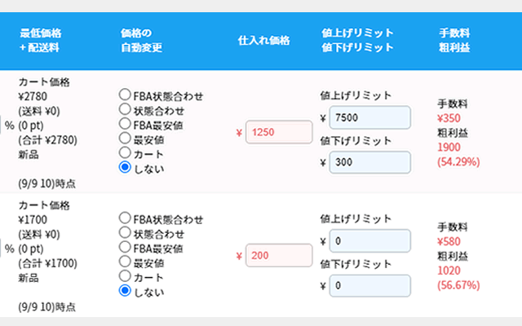Select FBA状態合わせ radio in ¥1700 row
522x326 pixels.
click(125, 218)
